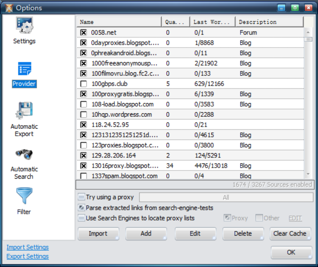Screen dimensions: 318x267
Task: Uncheck the 100filmovru.blog.fc2 checkbox
Action: pyautogui.click(x=84, y=74)
